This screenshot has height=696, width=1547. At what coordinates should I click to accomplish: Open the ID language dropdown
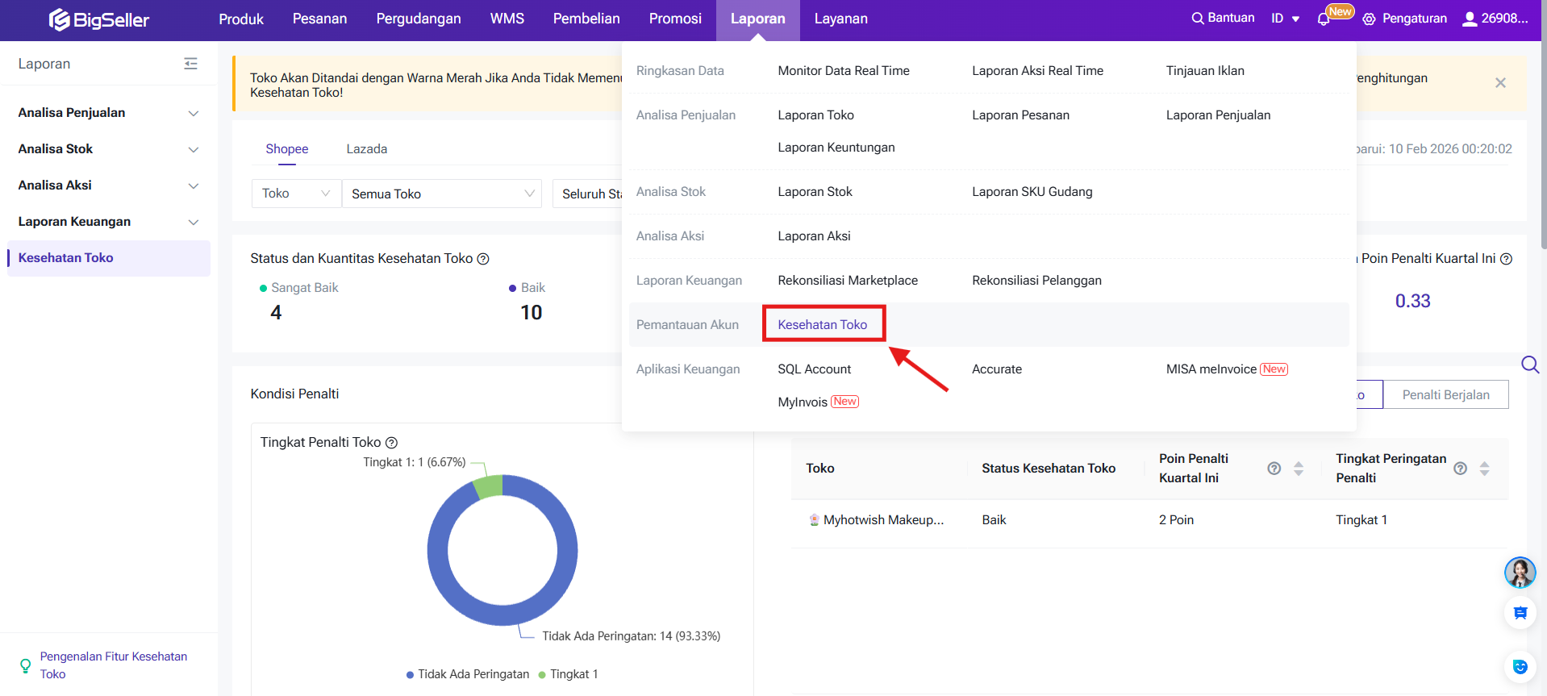coord(1285,19)
